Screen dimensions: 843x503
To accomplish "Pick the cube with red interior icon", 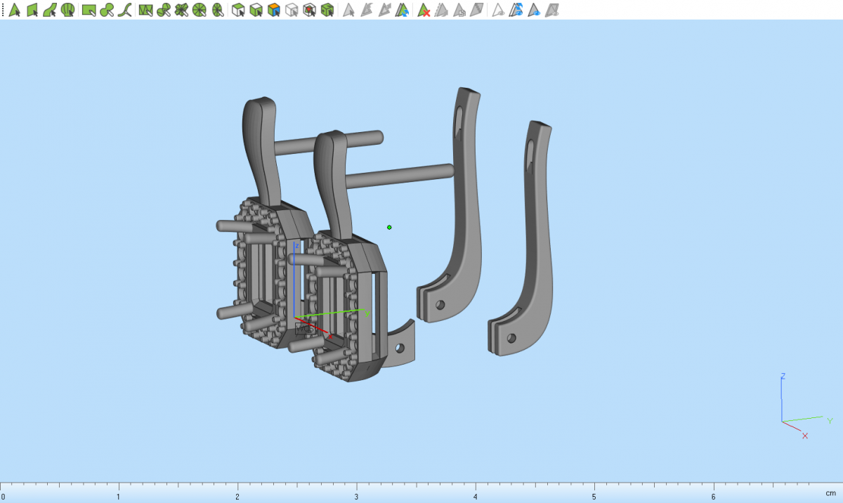I will [x=309, y=11].
